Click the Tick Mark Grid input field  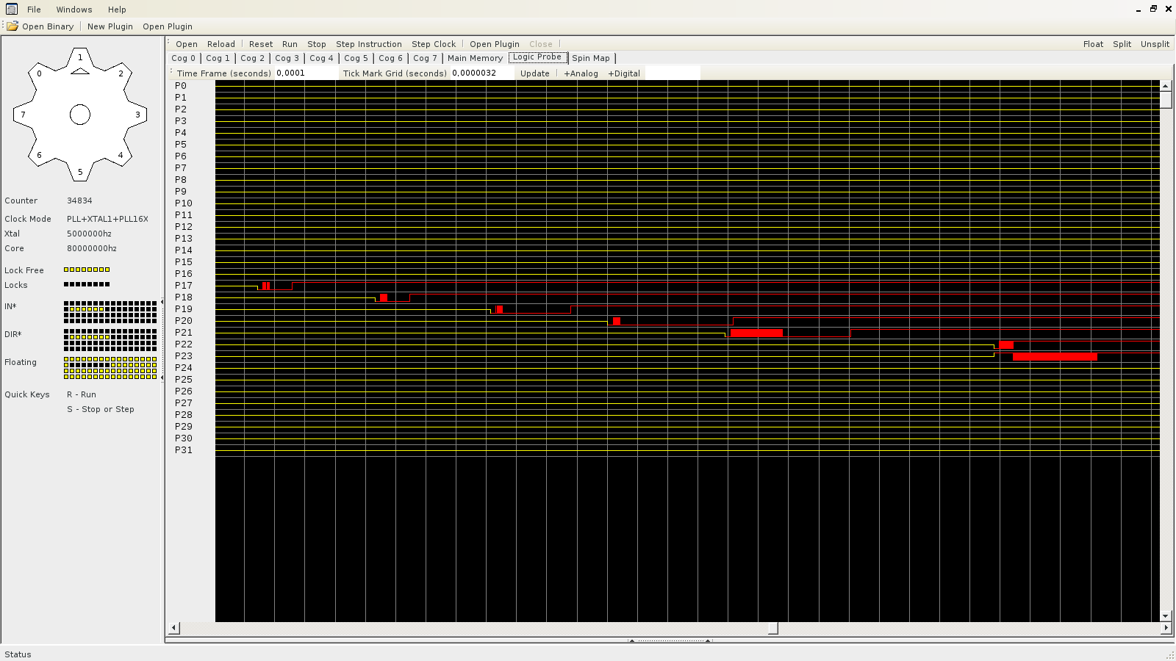point(481,73)
